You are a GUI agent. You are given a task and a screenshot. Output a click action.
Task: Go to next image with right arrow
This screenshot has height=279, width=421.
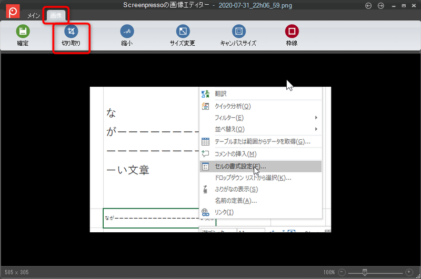click(x=380, y=6)
